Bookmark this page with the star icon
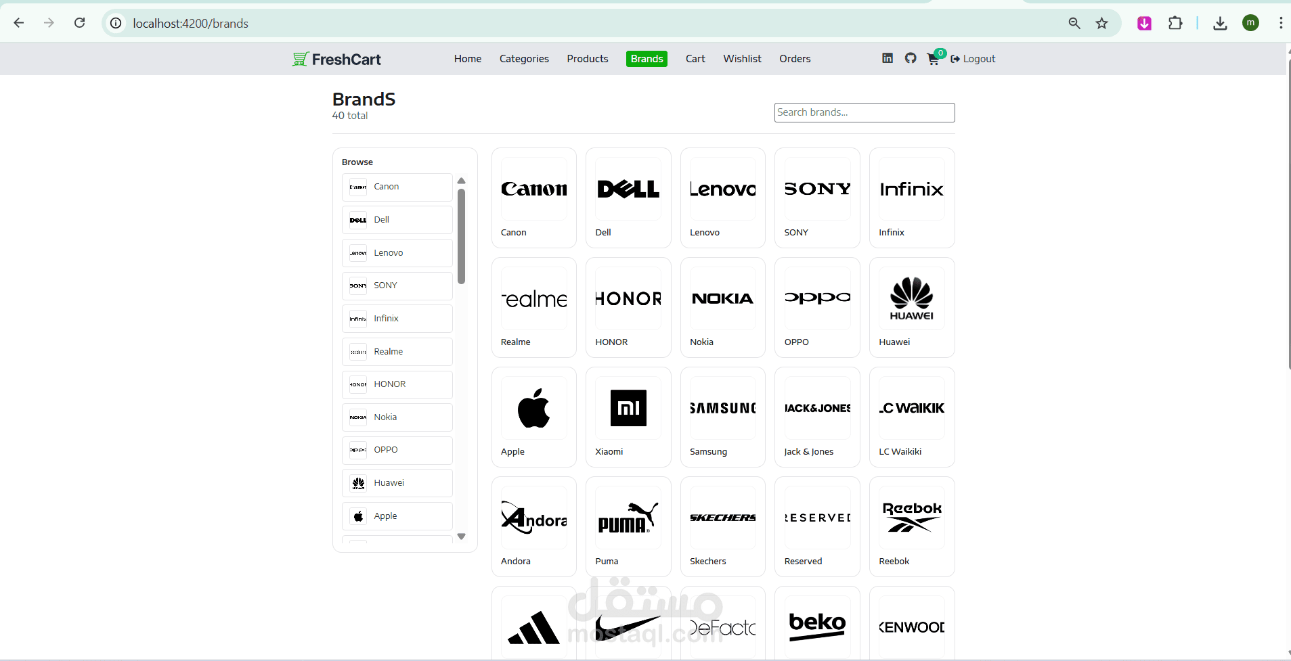1291x661 pixels. pyautogui.click(x=1102, y=23)
